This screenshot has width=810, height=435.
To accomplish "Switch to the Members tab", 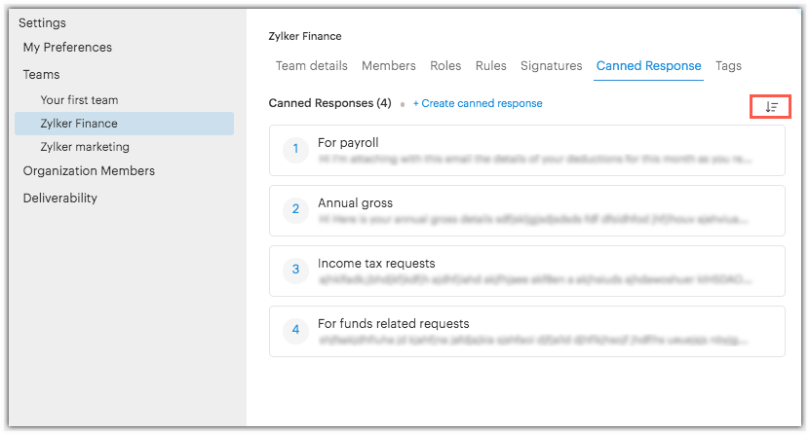I will [389, 66].
